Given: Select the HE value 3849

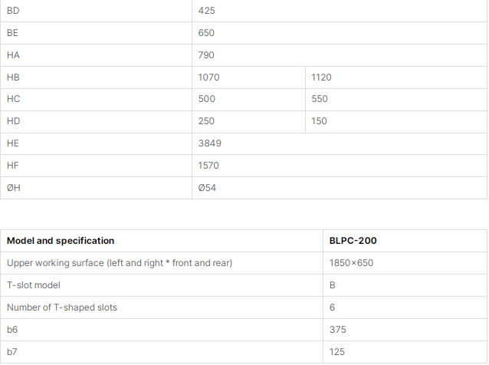Looking at the screenshot, I should [x=209, y=143].
